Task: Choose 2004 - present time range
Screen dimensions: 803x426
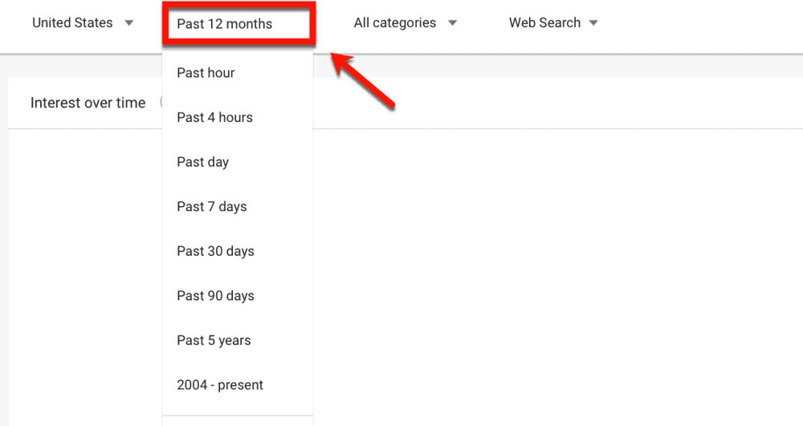Action: pos(238,384)
